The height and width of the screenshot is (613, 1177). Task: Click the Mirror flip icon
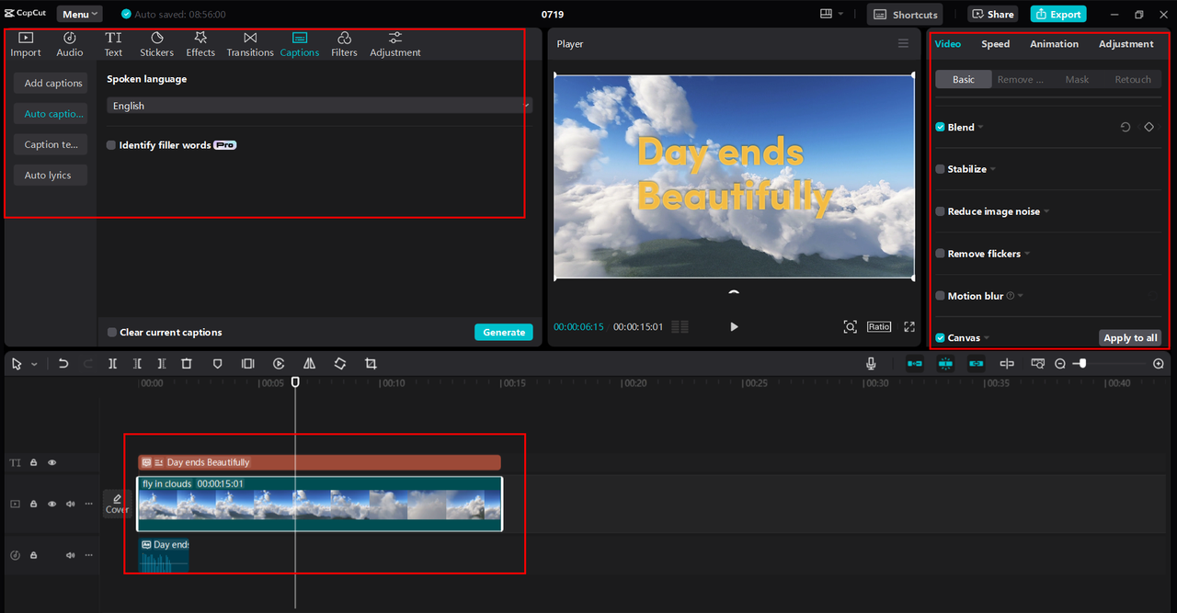(x=309, y=364)
